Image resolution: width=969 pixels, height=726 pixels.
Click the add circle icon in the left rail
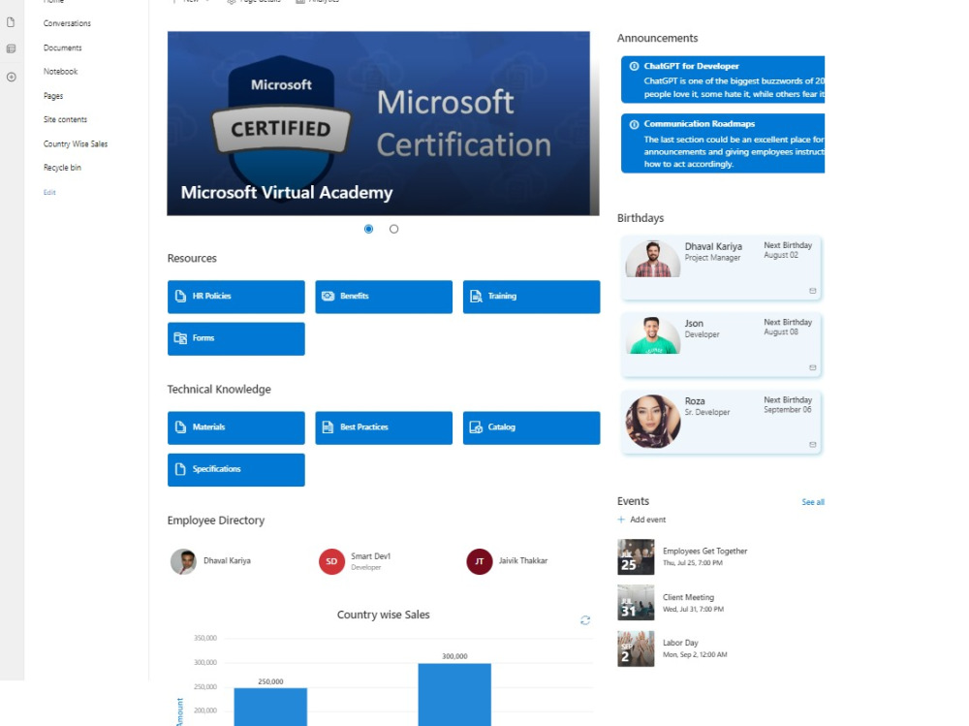[11, 78]
